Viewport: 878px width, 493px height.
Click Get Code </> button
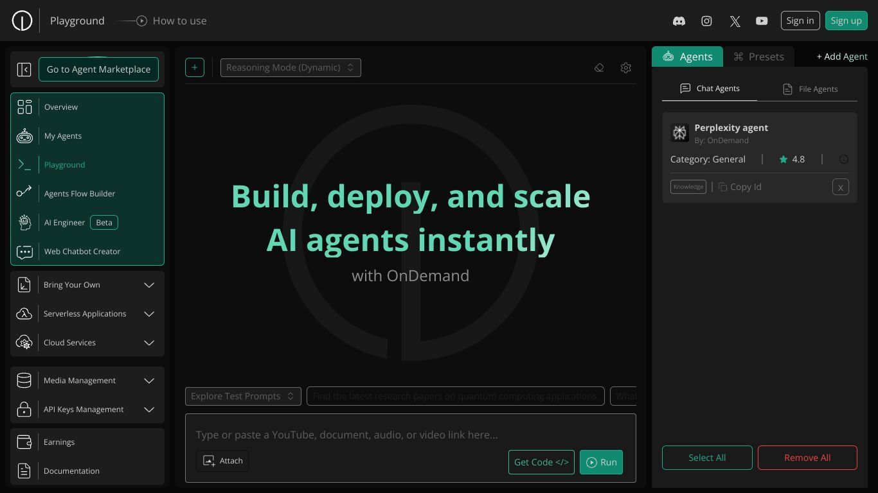(x=541, y=462)
